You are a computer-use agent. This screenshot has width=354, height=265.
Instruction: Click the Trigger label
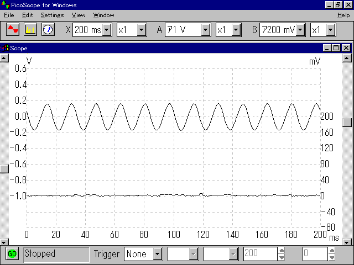(x=107, y=254)
